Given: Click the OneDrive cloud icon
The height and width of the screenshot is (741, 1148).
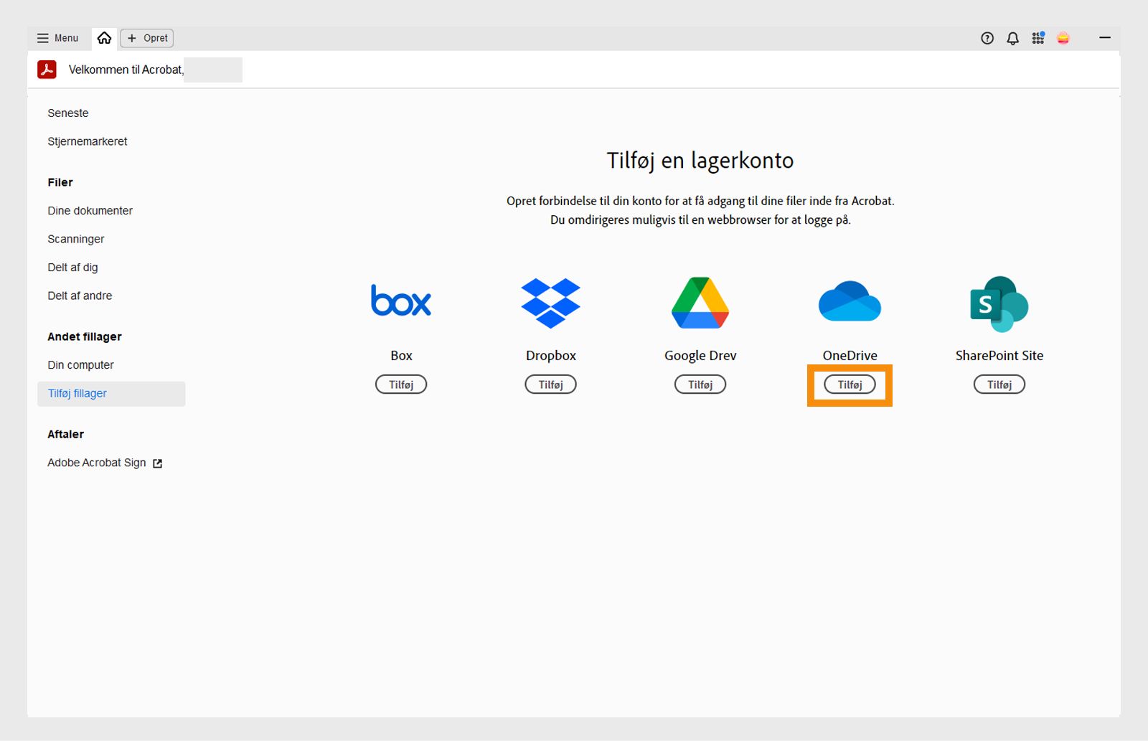Looking at the screenshot, I should pyautogui.click(x=849, y=302).
